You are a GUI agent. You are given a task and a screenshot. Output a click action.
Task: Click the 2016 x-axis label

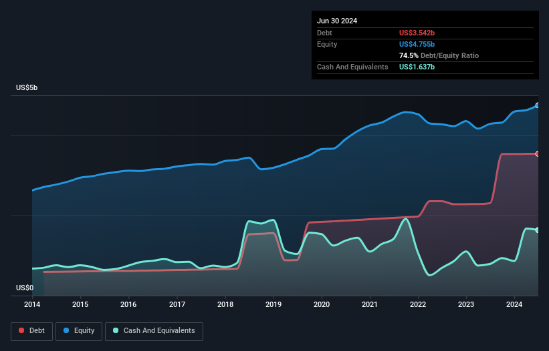(x=128, y=304)
